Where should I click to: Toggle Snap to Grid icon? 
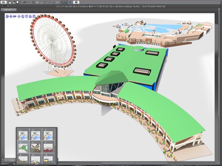70,2
